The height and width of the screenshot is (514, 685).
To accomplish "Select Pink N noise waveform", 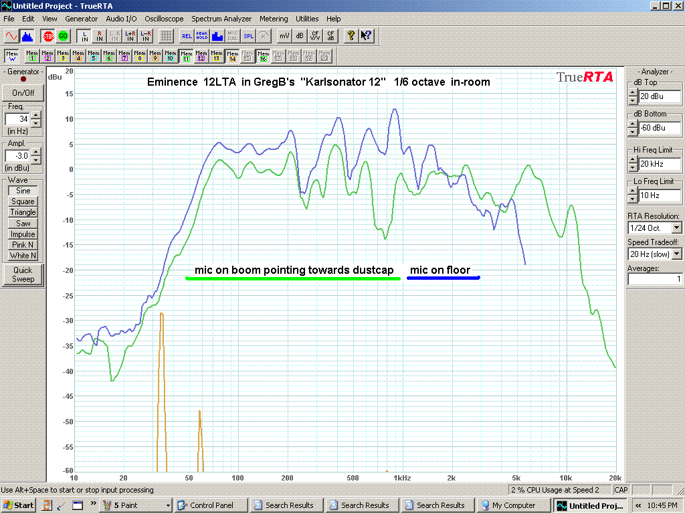I will pos(23,245).
